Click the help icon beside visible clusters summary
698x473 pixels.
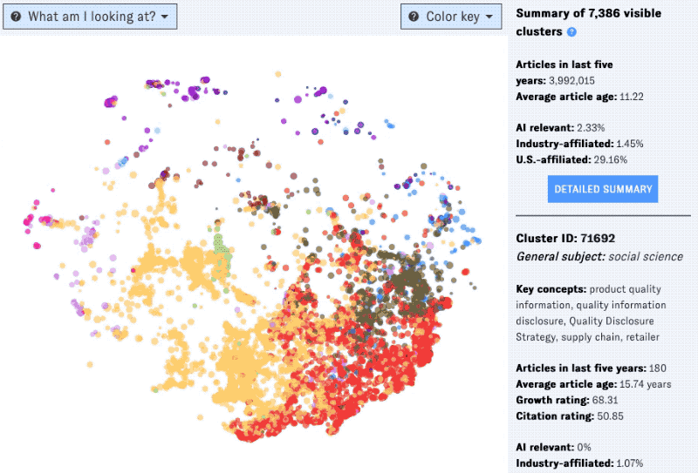[571, 32]
